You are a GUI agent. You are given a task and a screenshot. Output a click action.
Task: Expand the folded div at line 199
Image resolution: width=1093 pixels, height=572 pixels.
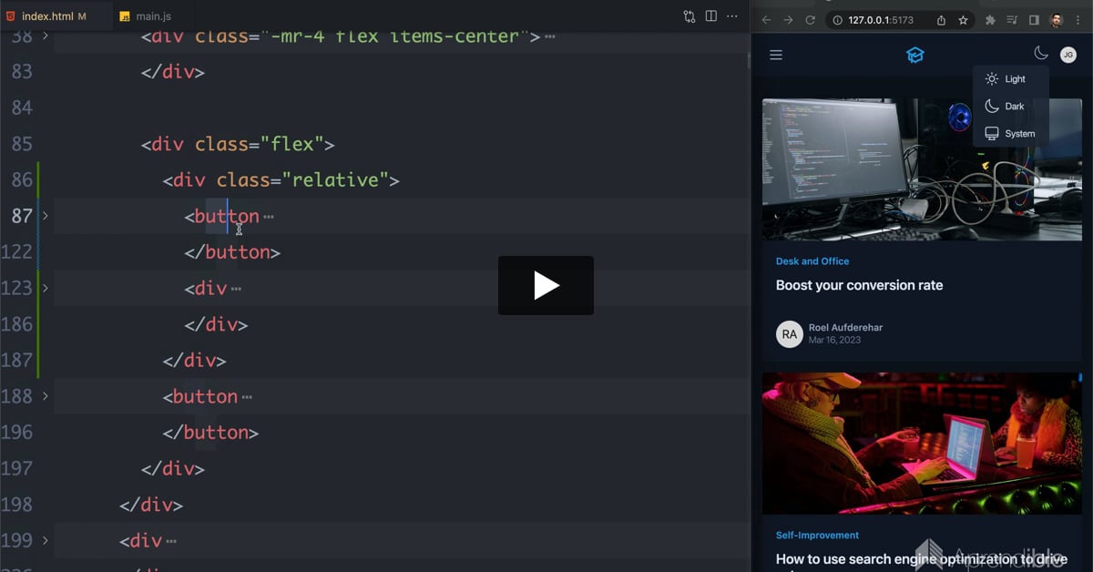click(45, 540)
